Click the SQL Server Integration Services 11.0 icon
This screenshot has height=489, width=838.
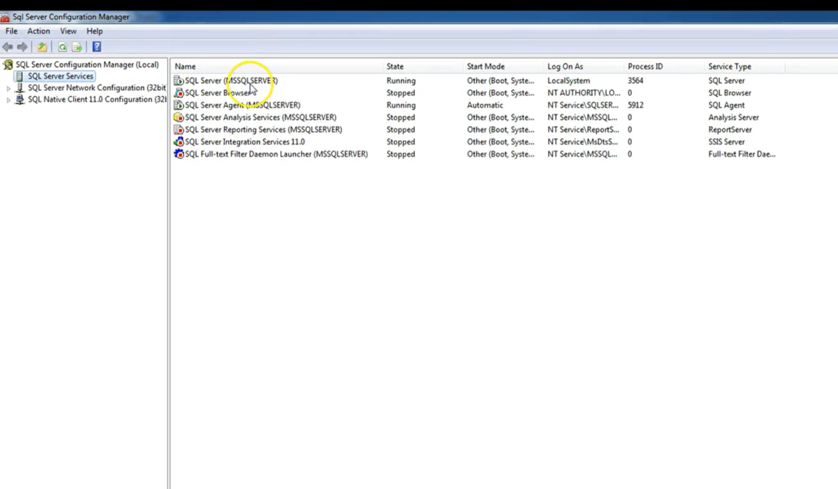[x=179, y=142]
